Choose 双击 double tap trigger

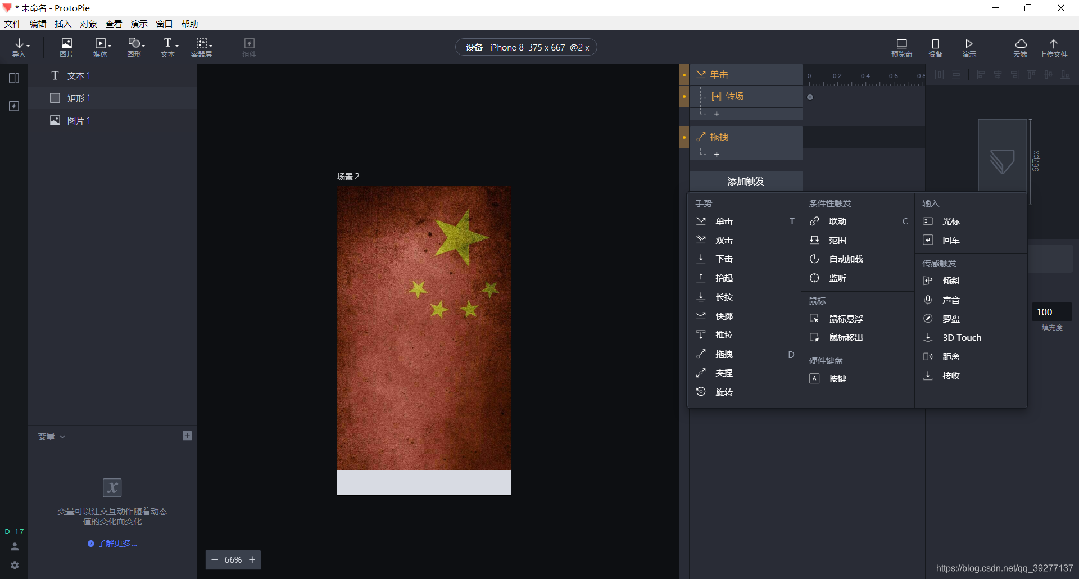(745, 240)
